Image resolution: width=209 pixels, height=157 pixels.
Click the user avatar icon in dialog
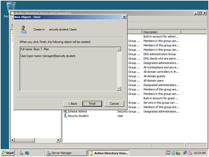coord(24,30)
